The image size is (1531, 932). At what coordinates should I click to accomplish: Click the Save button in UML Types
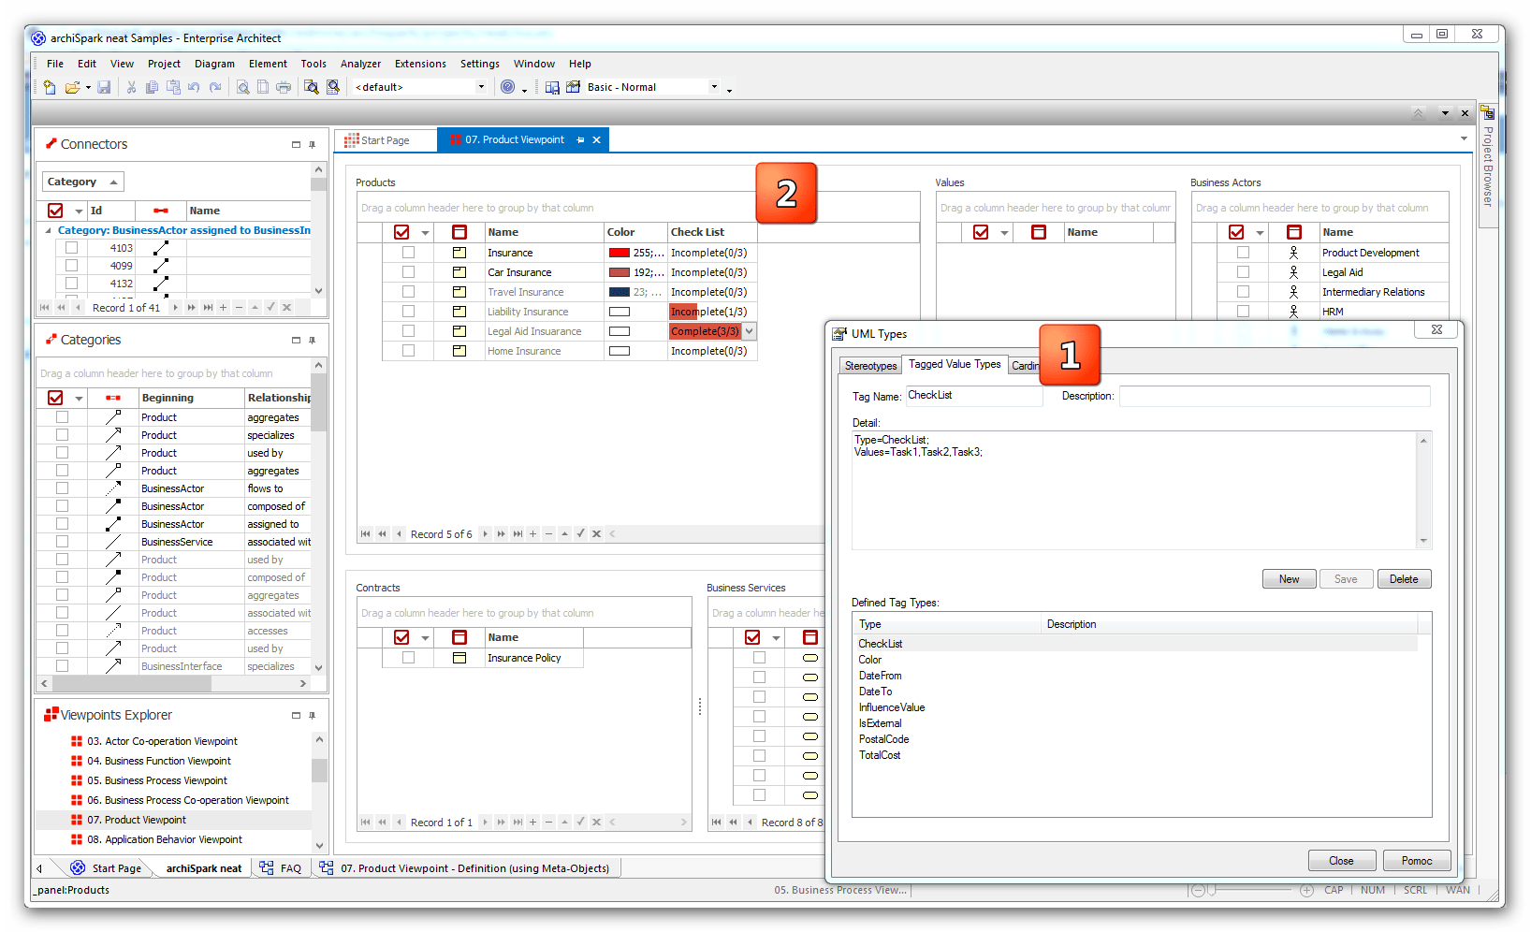point(1346,579)
